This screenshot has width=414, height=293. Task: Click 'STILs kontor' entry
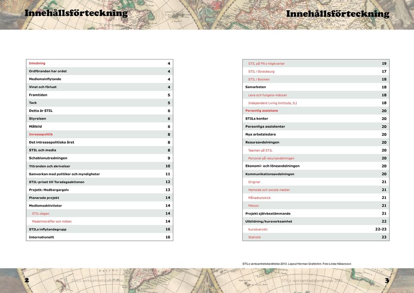pyautogui.click(x=316, y=119)
